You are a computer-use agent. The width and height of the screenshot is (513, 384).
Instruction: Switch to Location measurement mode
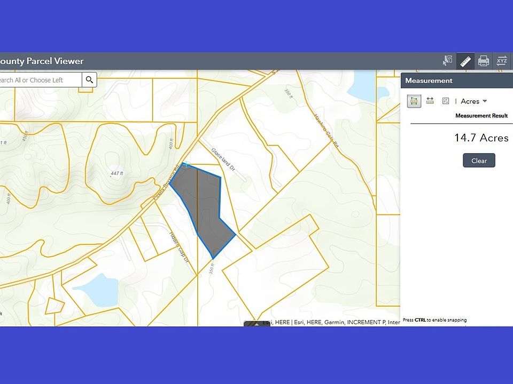(445, 101)
